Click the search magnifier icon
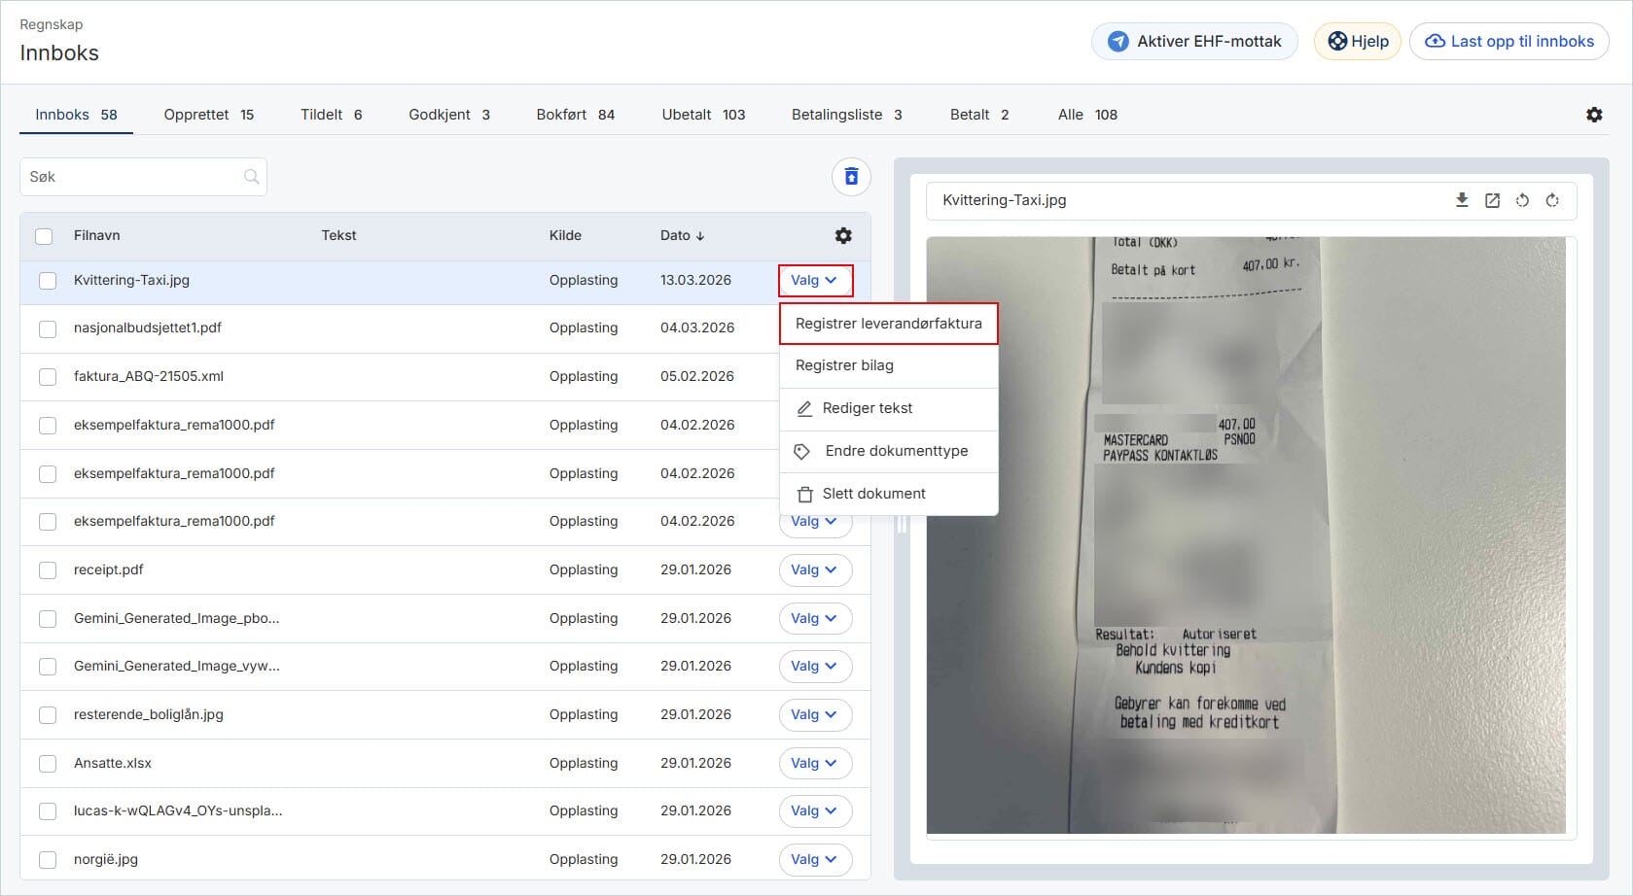This screenshot has height=896, width=1633. tap(252, 177)
